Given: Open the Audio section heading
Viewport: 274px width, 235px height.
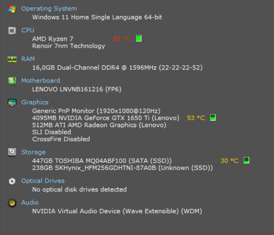Looking at the screenshot, I should (x=30, y=202).
